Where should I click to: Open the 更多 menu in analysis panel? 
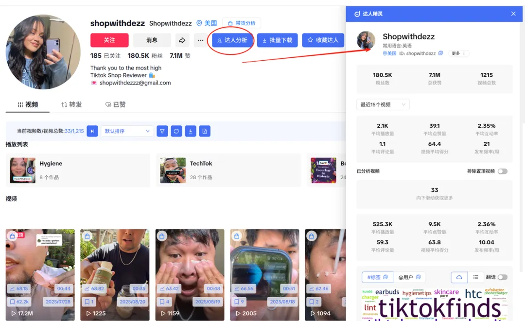tap(458, 53)
